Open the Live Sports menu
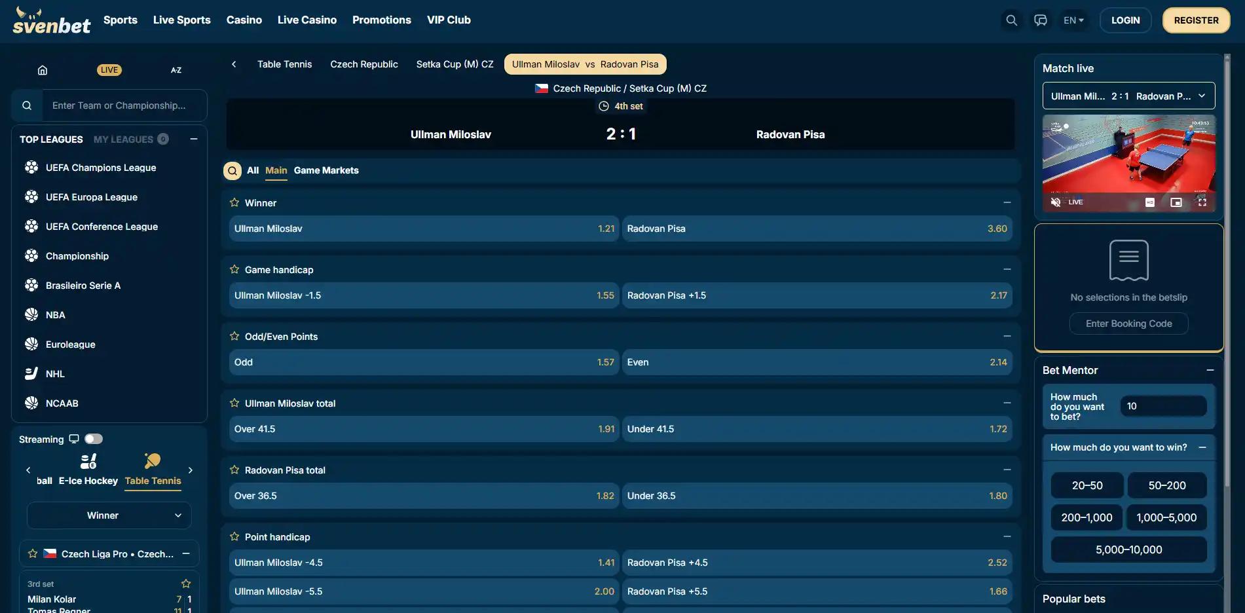This screenshot has height=613, width=1245. click(x=182, y=20)
